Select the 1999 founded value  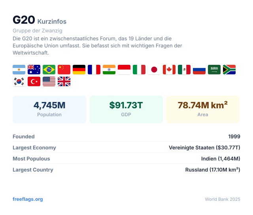[x=234, y=137]
